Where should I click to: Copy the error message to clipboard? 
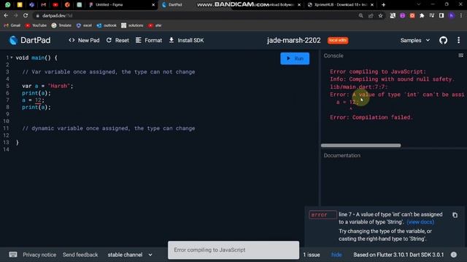(455, 215)
